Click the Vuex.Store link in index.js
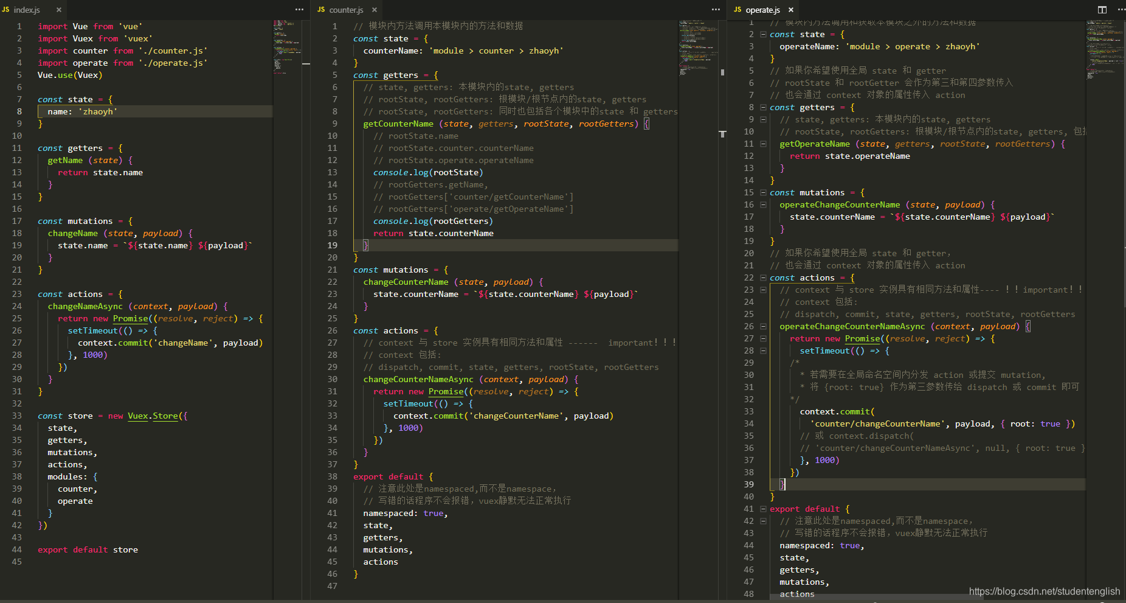Screen dimensions: 1126x603 tap(153, 416)
